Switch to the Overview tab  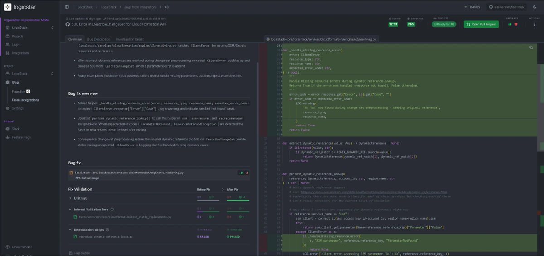pos(75,39)
